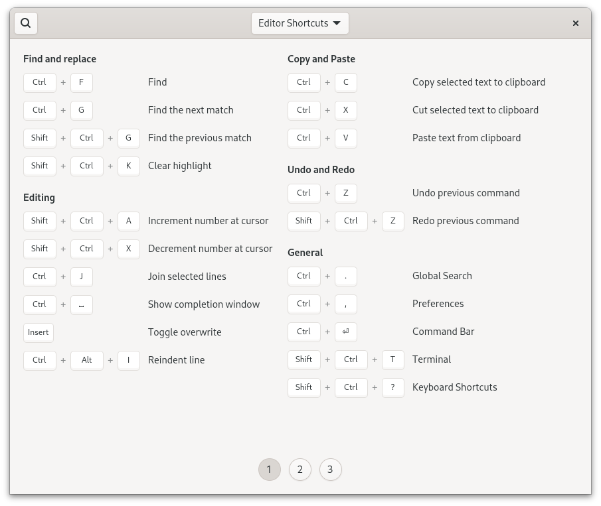Switch to shortcuts page 3
Screen dimensions: 601x506
pos(330,469)
